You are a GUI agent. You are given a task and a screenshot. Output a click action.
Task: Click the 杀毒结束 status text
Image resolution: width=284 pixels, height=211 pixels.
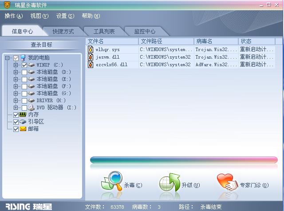(211, 207)
